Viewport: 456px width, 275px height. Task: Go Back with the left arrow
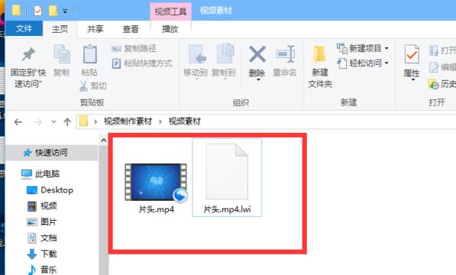(18, 121)
